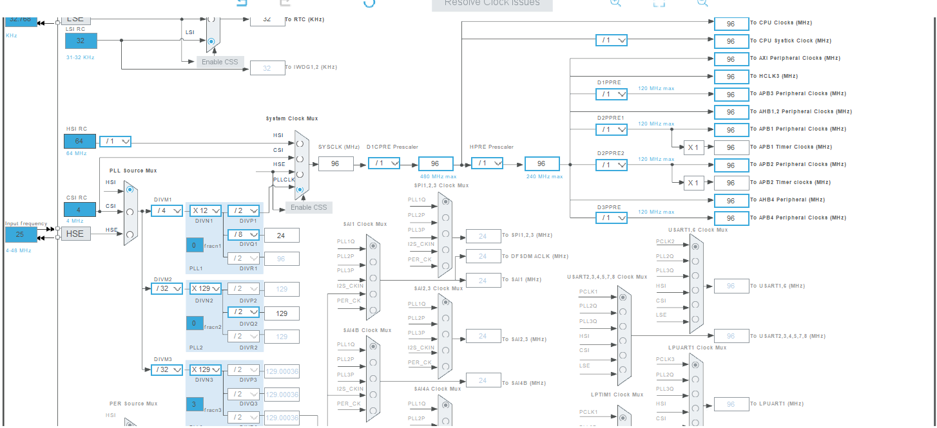This screenshot has width=937, height=428.
Task: Click the SYSCLK MHz value field
Action: click(x=336, y=163)
